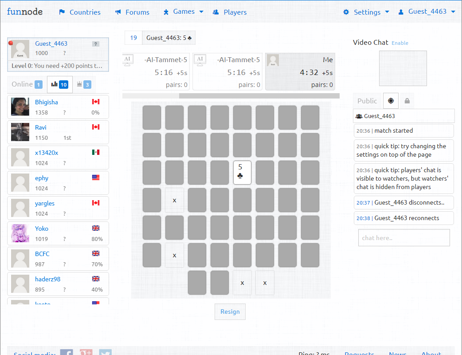Viewport: 462px width, 355px height.
Task: Click the Countries flag icon
Action: 62,12
